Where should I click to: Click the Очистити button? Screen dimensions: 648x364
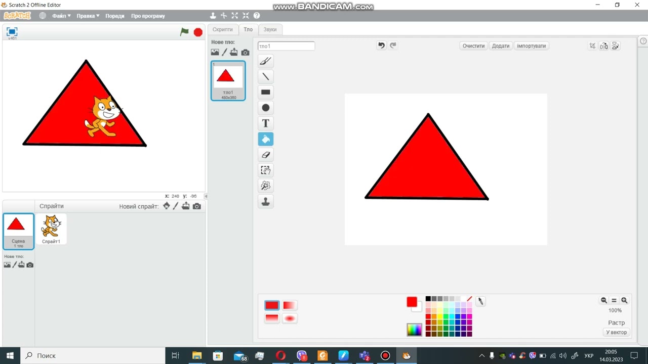(x=474, y=45)
